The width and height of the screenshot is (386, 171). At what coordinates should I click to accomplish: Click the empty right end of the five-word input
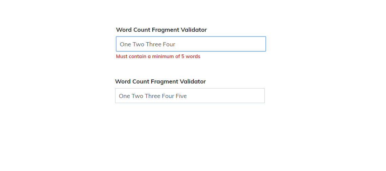tap(237, 96)
